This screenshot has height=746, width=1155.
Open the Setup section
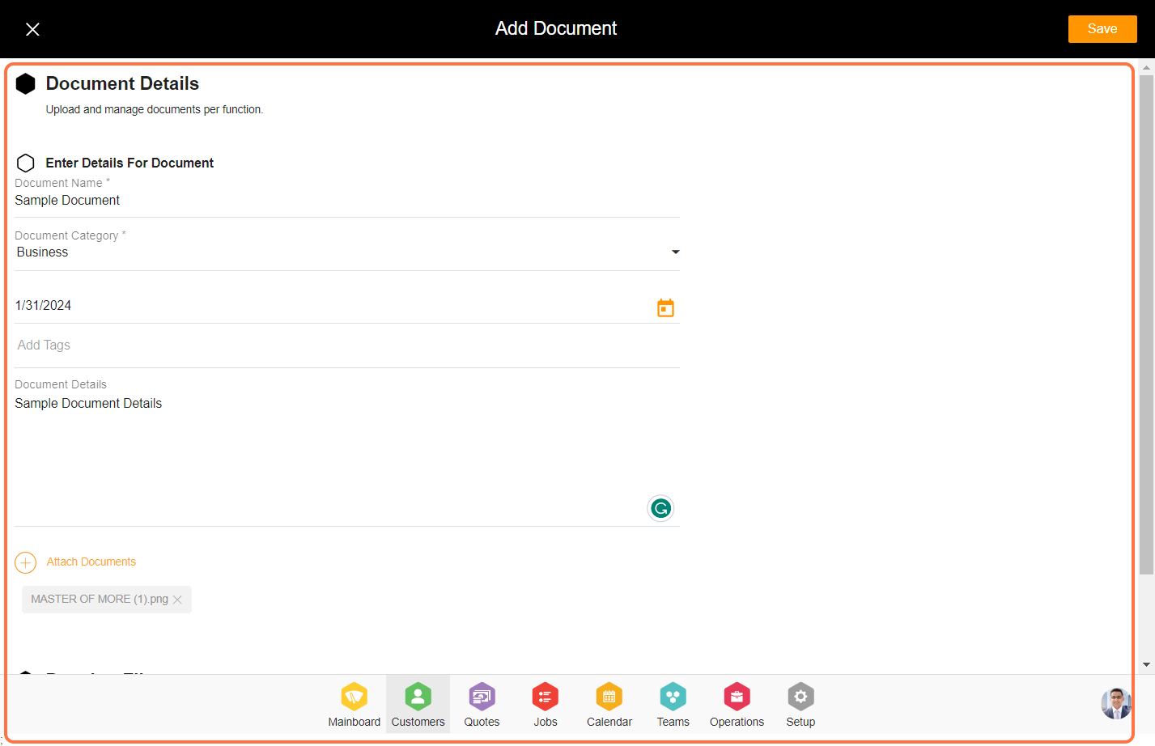click(x=800, y=705)
